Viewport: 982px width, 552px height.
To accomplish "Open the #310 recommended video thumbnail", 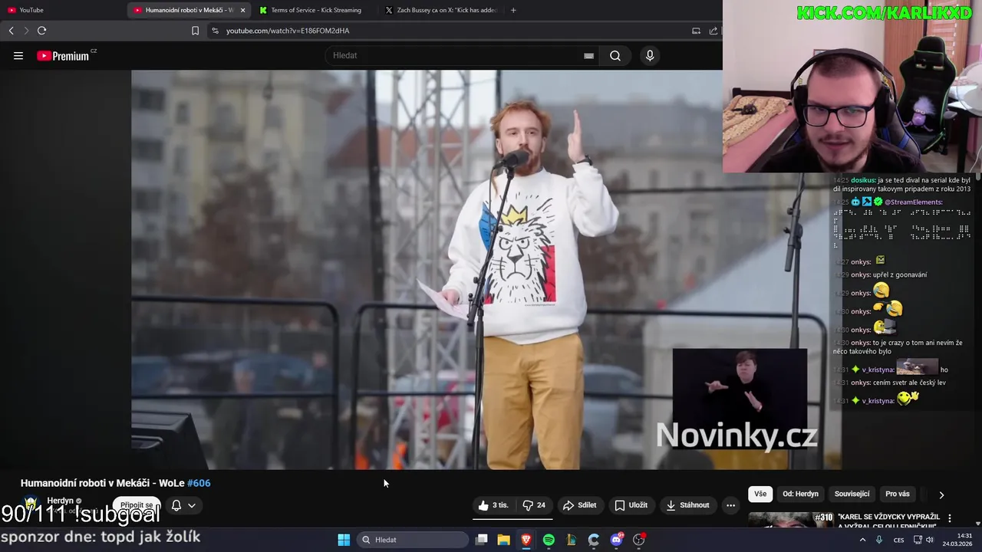I will coord(790,521).
